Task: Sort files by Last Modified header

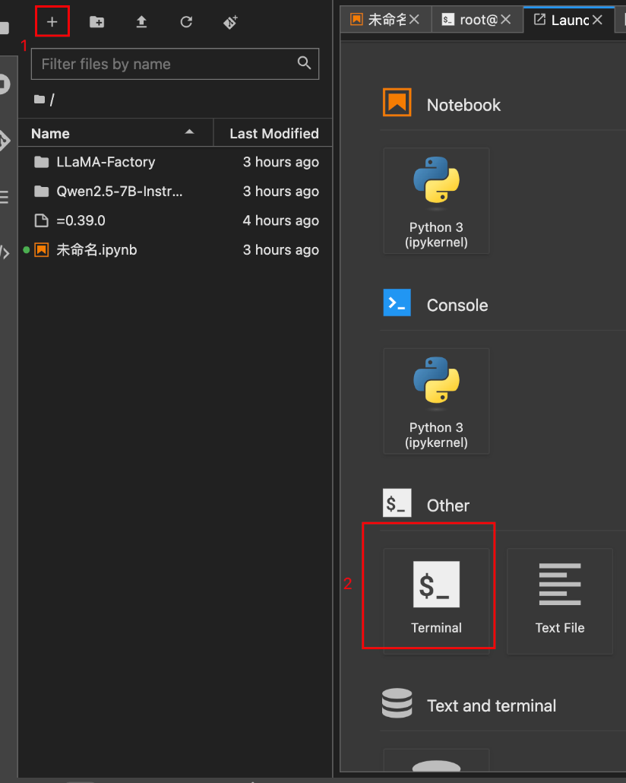Action: tap(273, 133)
